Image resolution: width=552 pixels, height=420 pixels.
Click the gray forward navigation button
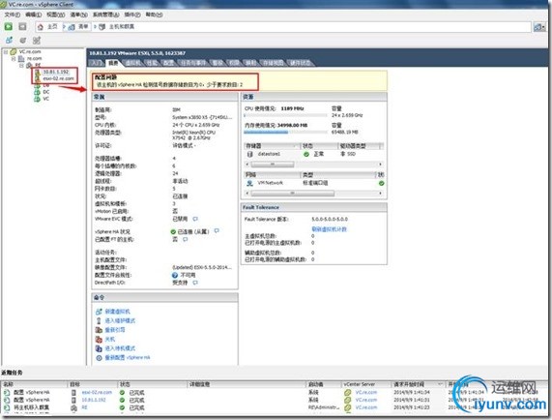pos(22,26)
